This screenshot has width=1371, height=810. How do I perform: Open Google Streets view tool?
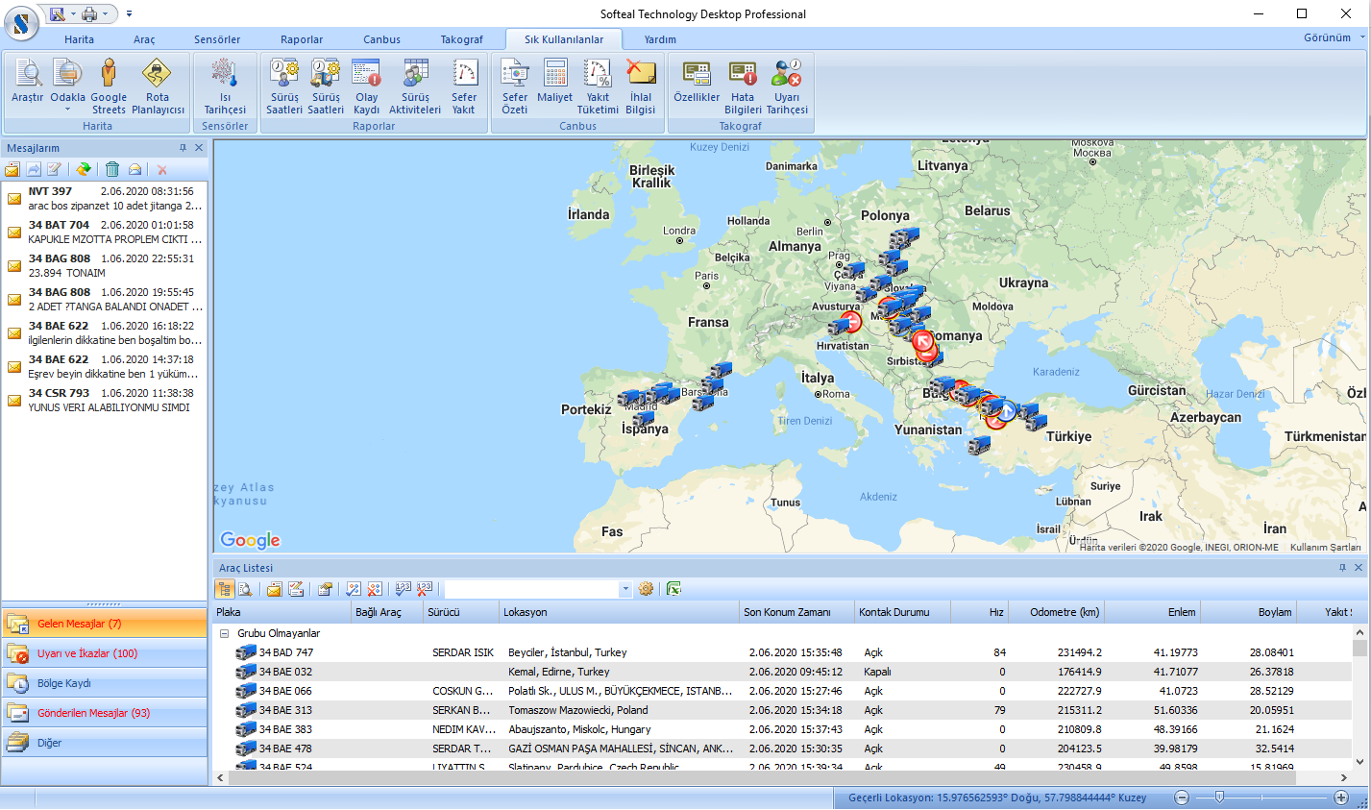(x=109, y=86)
